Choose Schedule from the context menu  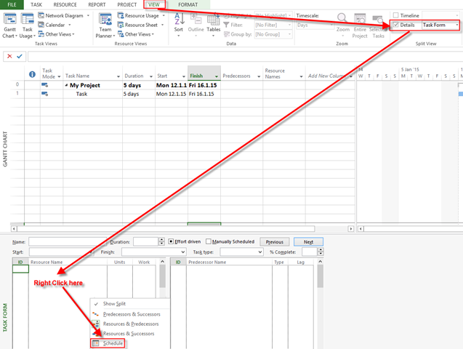click(x=113, y=343)
